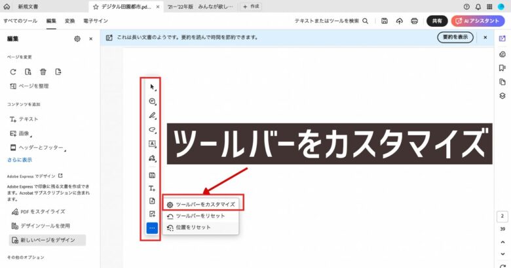Switch to the 新規文書 tab

pos(28,7)
